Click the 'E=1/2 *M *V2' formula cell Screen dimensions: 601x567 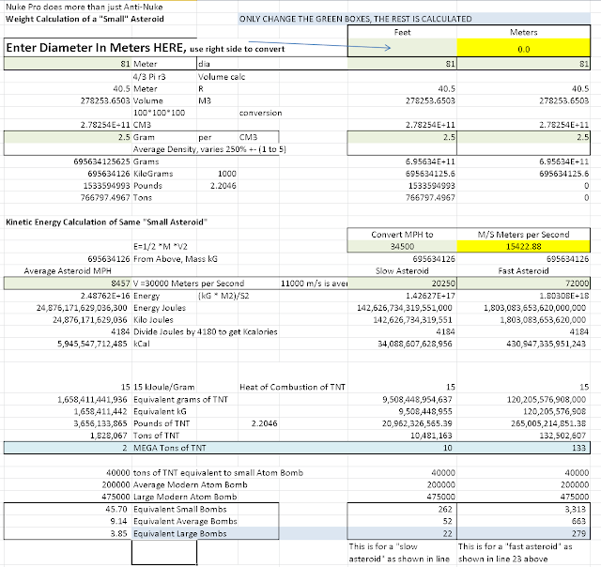pos(161,246)
